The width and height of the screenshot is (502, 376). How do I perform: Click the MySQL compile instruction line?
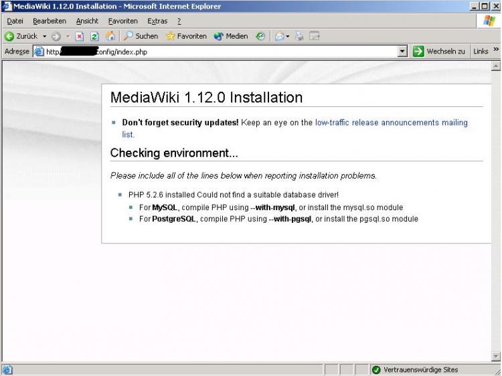[x=271, y=207]
